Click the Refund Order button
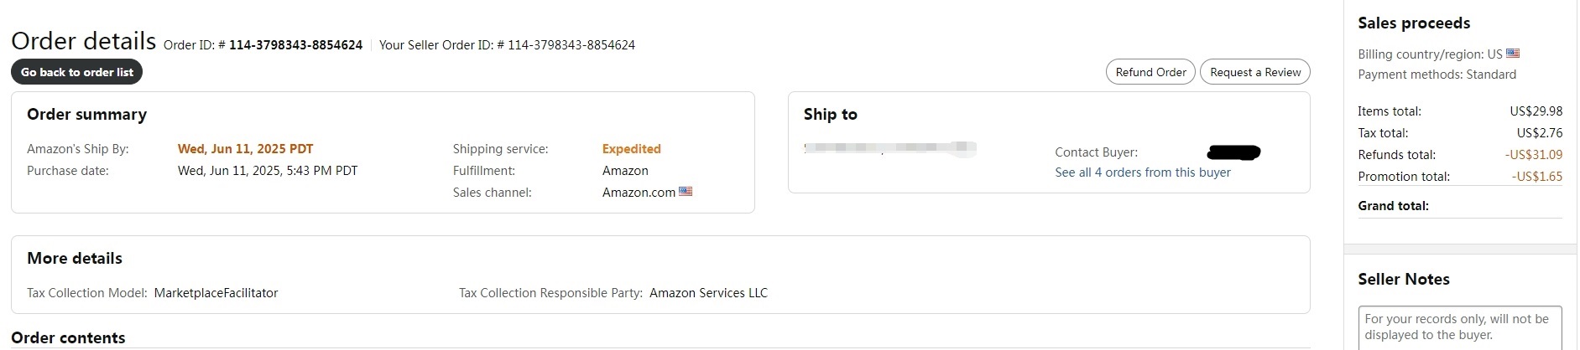 click(1150, 72)
